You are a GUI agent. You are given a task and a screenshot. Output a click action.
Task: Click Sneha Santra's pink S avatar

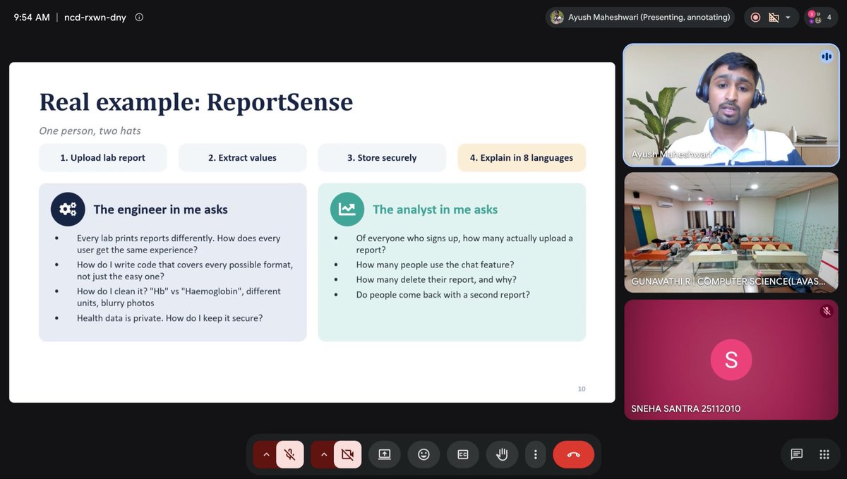tap(731, 360)
